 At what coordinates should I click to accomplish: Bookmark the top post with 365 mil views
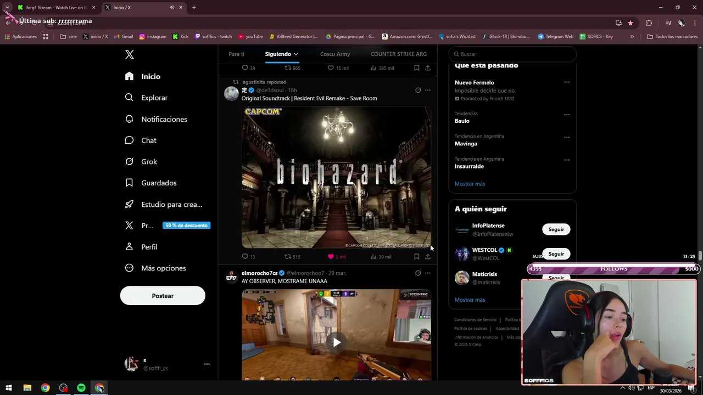[x=416, y=68]
